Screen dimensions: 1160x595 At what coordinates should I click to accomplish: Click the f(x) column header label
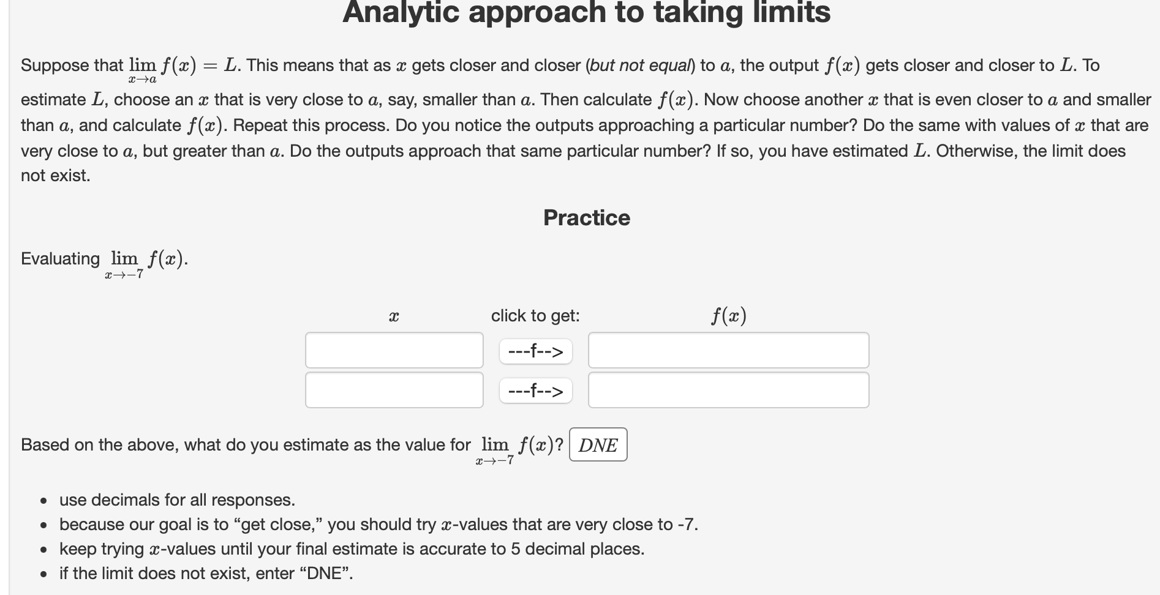coord(728,316)
